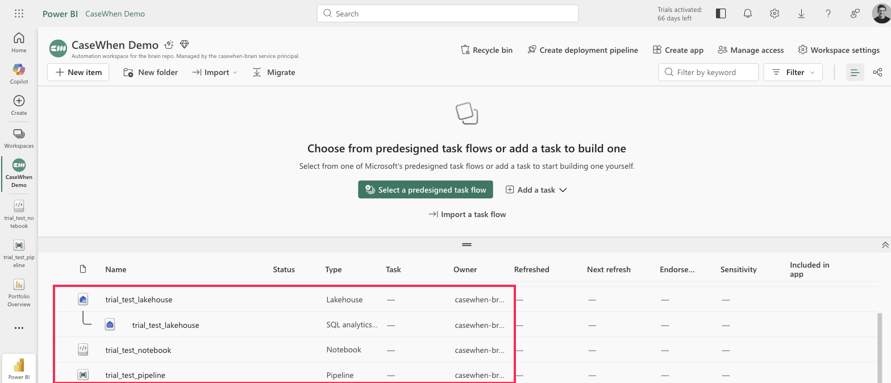
Task: Open the user profile avatar
Action: click(881, 14)
